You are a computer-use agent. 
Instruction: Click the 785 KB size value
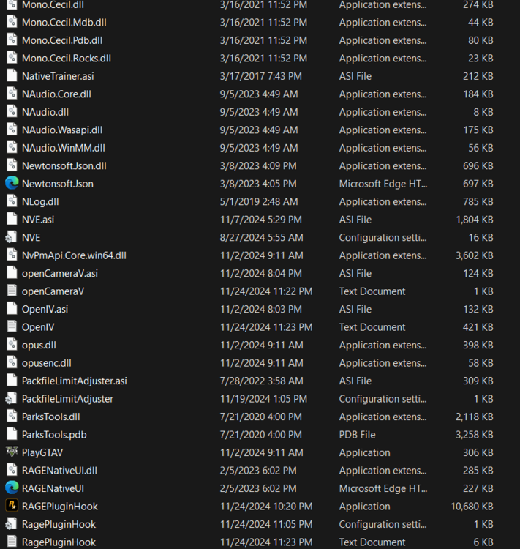click(478, 202)
